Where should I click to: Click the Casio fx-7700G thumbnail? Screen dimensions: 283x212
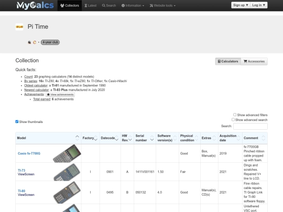67,153
